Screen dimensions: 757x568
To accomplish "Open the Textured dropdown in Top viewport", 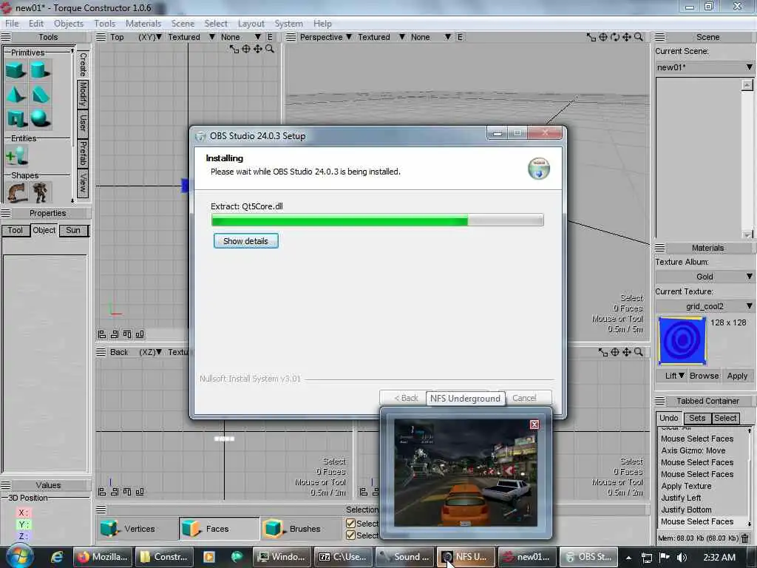I will (191, 37).
